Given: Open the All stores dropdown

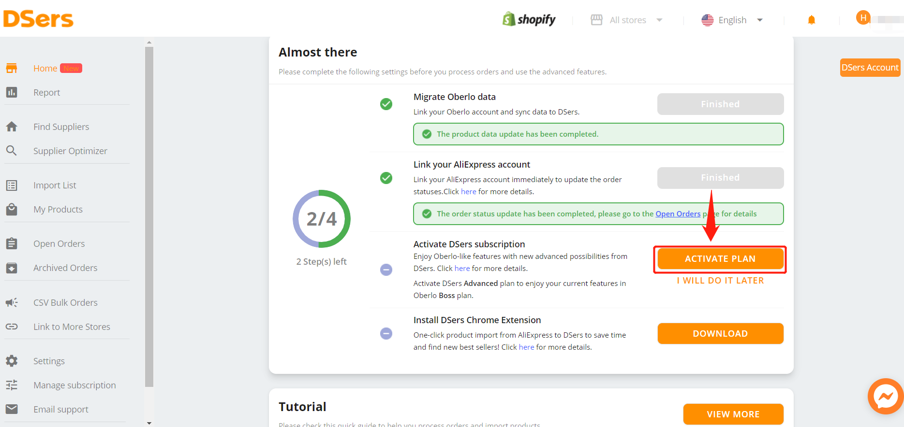Looking at the screenshot, I should pyautogui.click(x=627, y=20).
